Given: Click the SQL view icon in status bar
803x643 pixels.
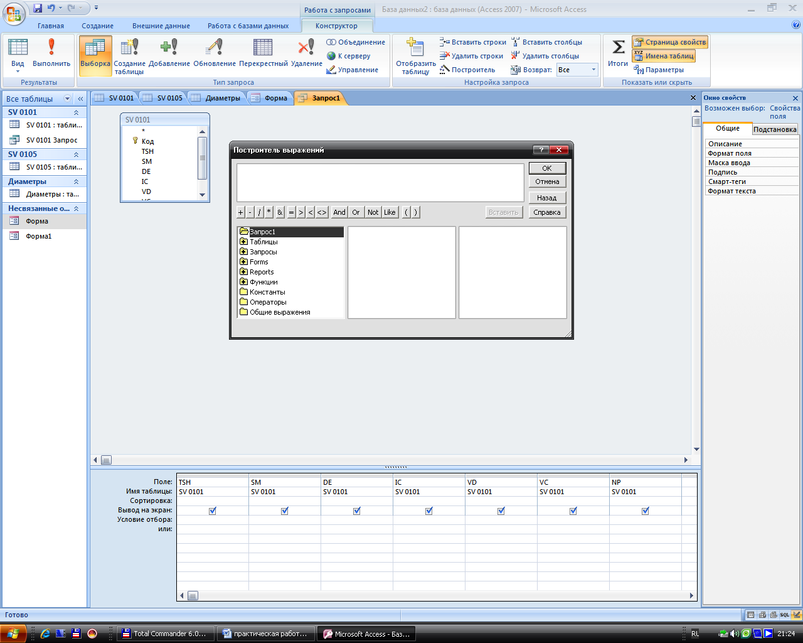Looking at the screenshot, I should click(785, 615).
